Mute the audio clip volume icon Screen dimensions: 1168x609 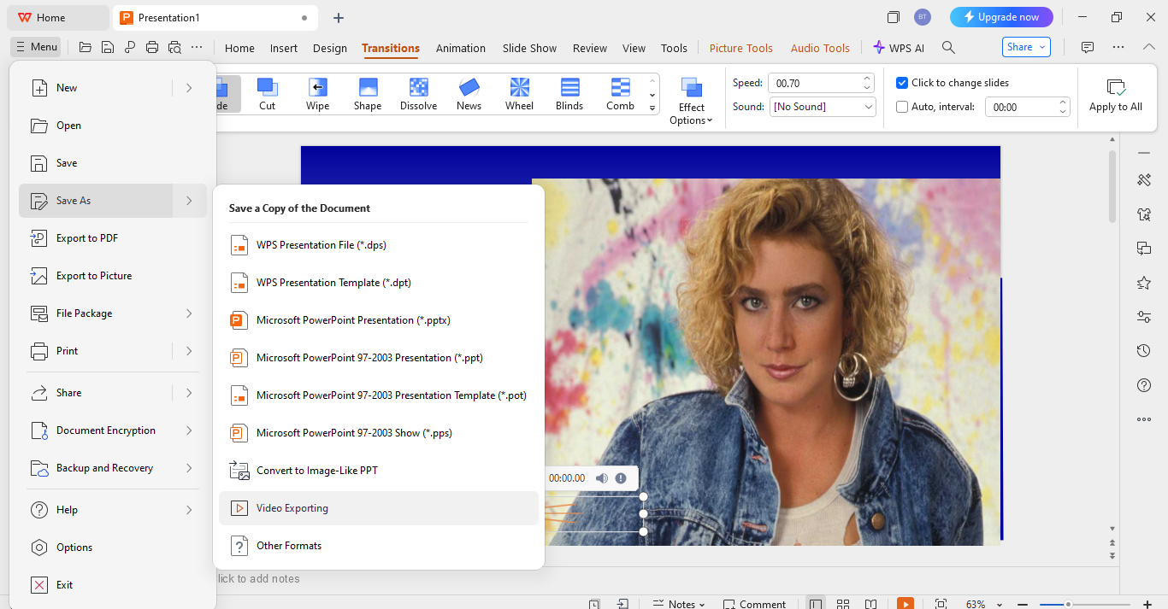pos(602,478)
